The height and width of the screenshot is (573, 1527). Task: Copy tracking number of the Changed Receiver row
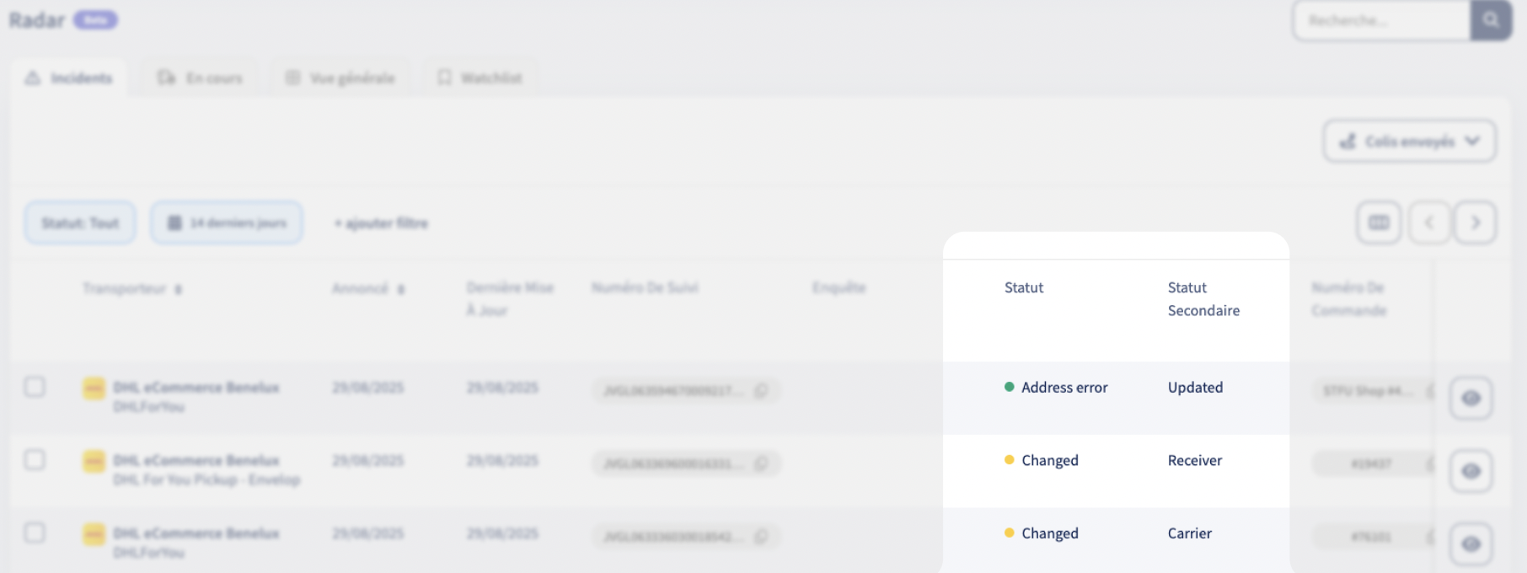click(761, 463)
